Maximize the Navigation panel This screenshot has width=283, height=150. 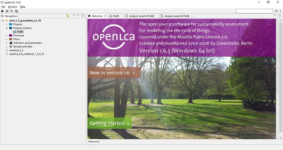coord(83,15)
